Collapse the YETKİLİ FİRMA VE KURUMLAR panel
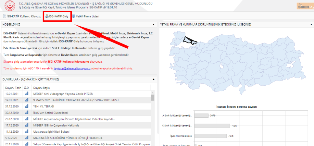 coord(311,25)
